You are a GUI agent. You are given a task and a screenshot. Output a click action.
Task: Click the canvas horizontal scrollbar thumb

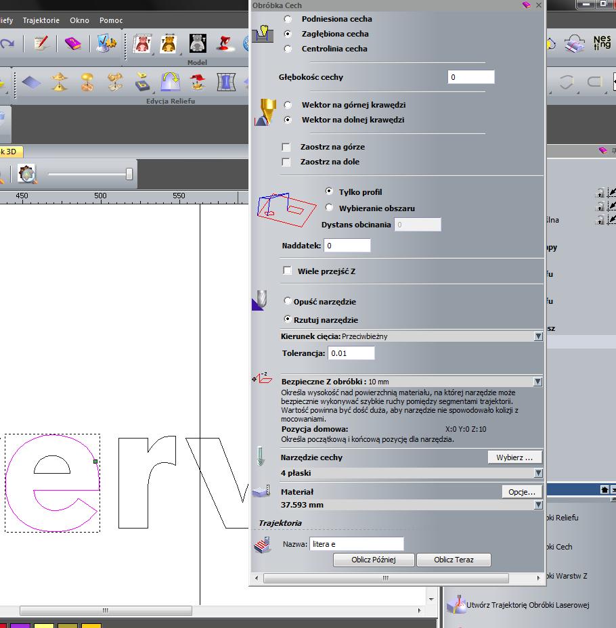(106, 610)
